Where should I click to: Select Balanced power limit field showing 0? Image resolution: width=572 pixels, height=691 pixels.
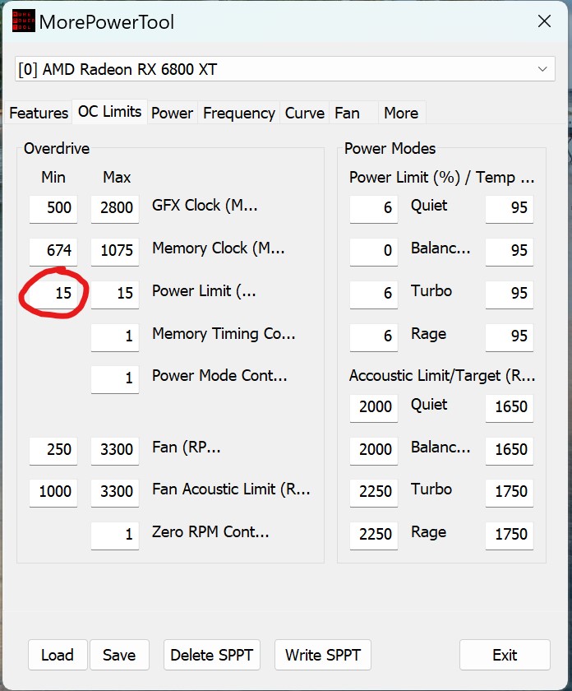[x=374, y=251]
